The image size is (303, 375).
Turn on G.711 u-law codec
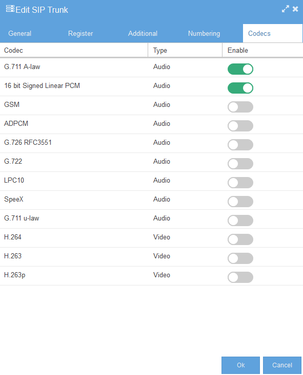pos(240,220)
